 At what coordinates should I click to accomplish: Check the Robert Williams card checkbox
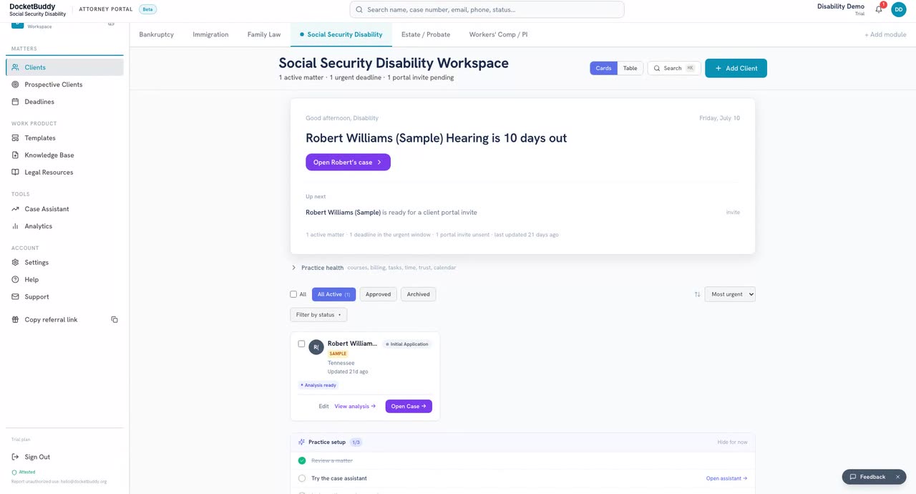tap(301, 344)
